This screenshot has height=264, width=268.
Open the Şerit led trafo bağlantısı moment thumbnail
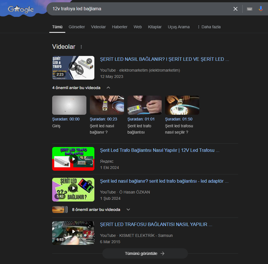145,105
